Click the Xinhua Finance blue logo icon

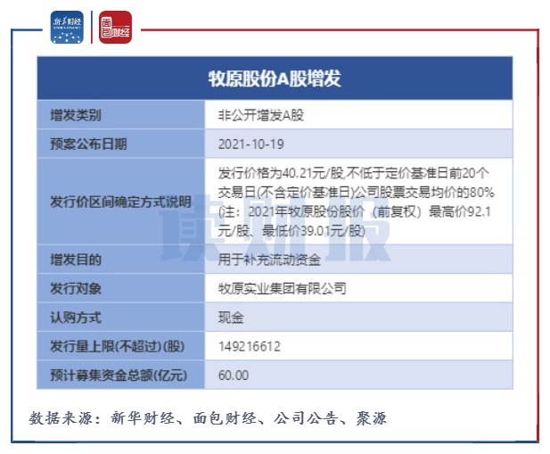[67, 27]
